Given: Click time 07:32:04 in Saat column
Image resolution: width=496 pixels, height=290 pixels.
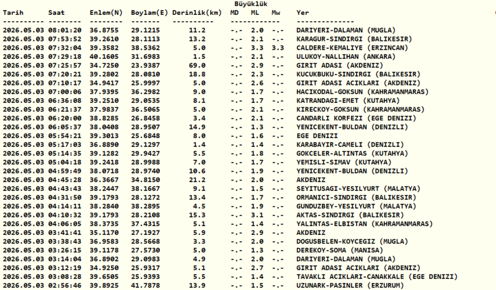Looking at the screenshot, I should pos(65,48).
